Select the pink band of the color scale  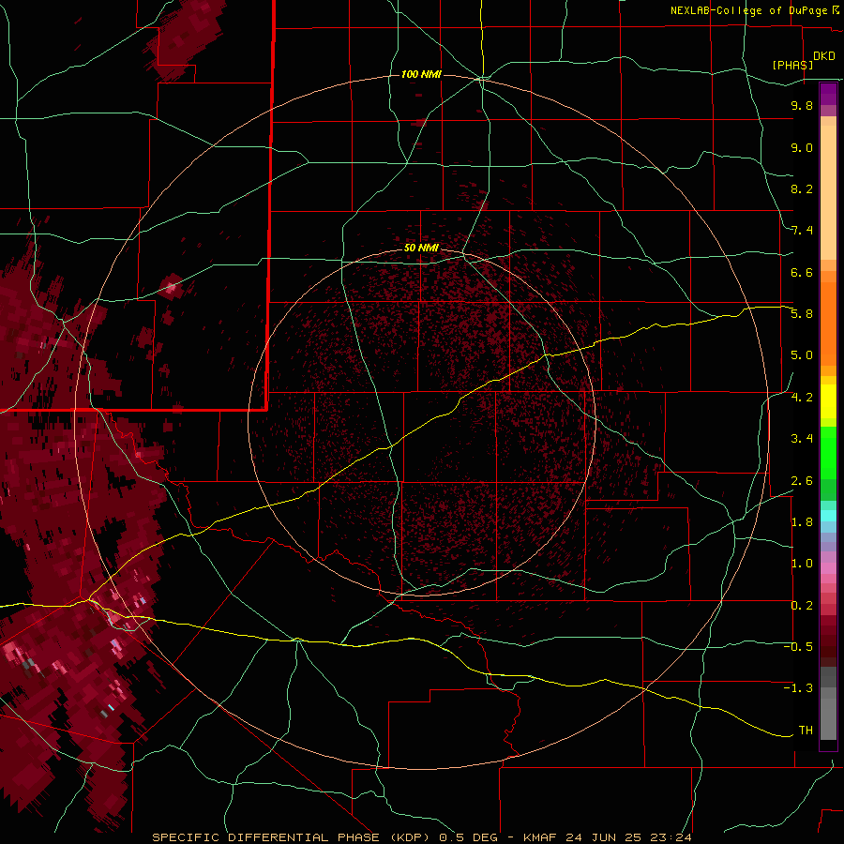click(828, 569)
